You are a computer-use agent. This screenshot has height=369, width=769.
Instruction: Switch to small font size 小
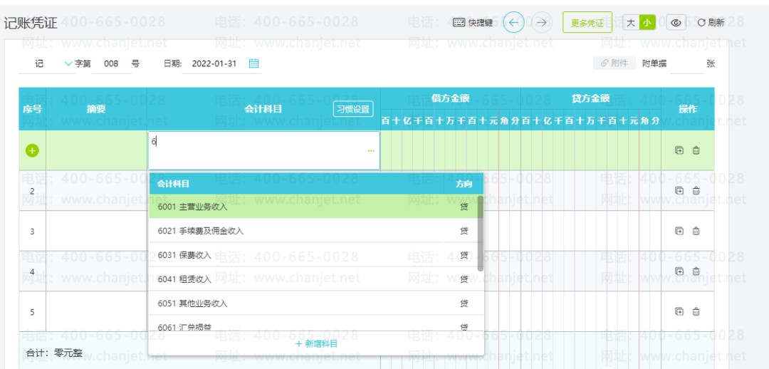pyautogui.click(x=647, y=23)
